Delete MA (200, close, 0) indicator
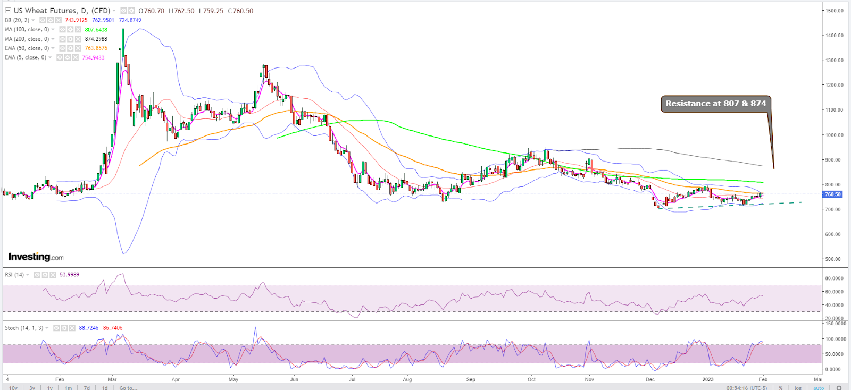Viewport: 851px width, 390px height. pyautogui.click(x=78, y=39)
